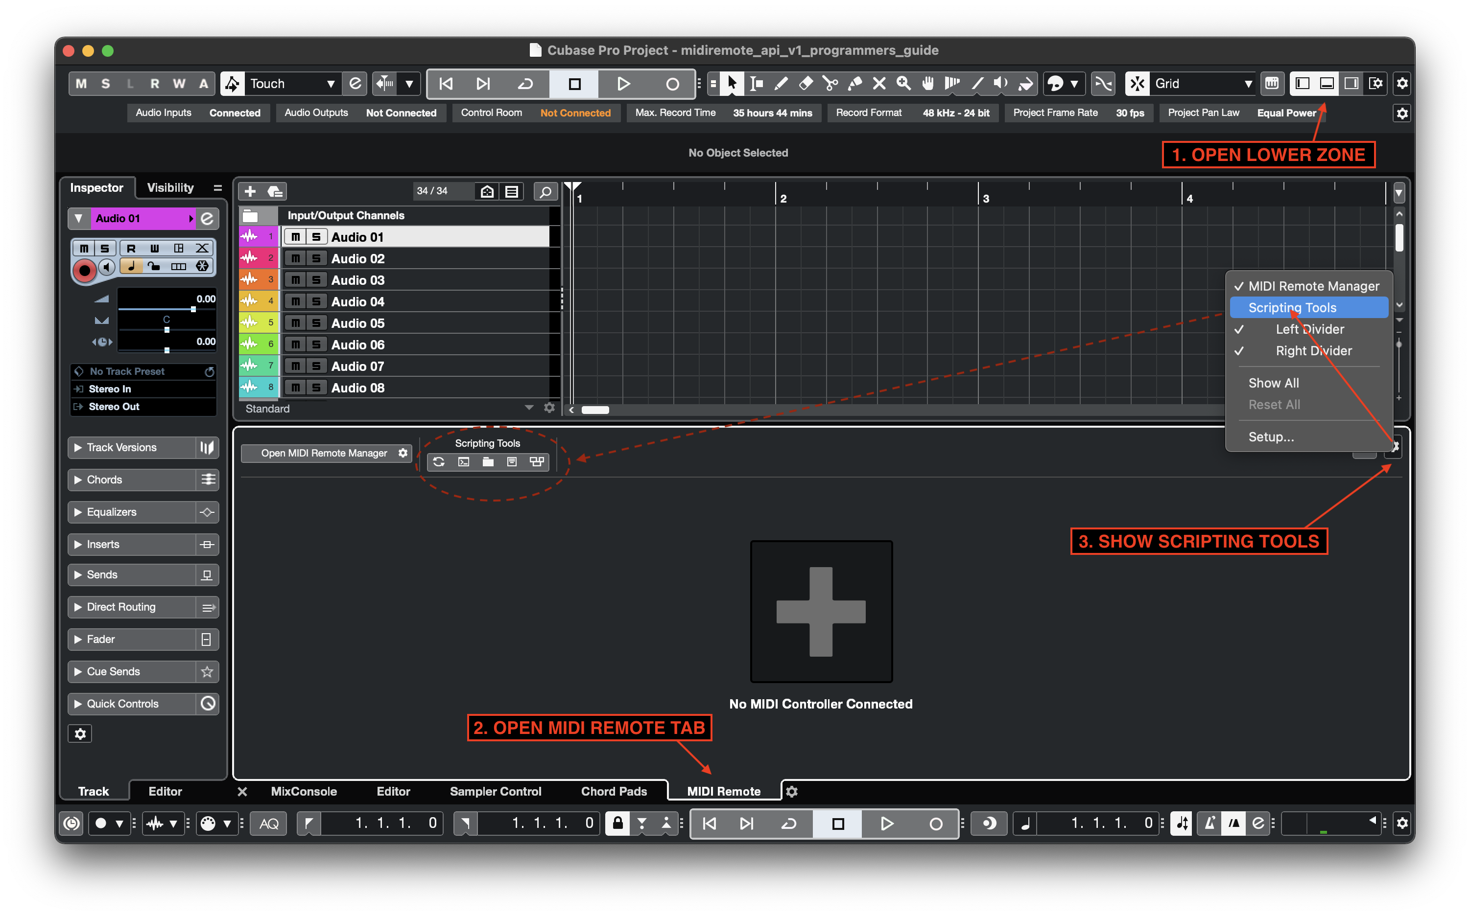Adjust the Audio 01 volume fader slider
The image size is (1470, 916).
[193, 309]
